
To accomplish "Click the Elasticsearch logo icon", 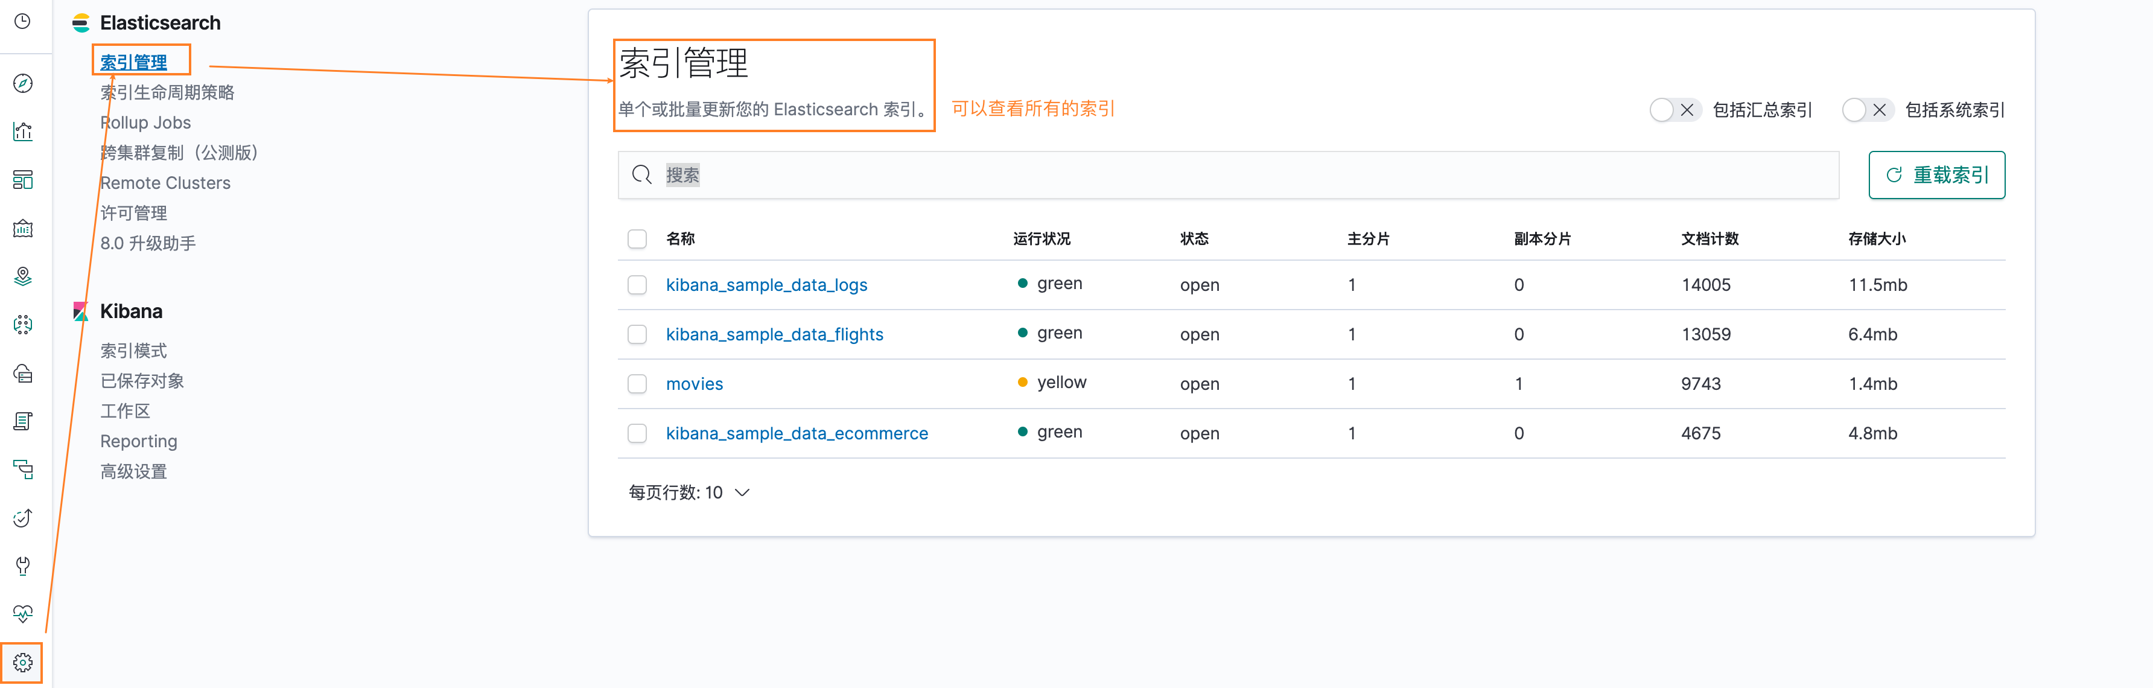I will (81, 24).
